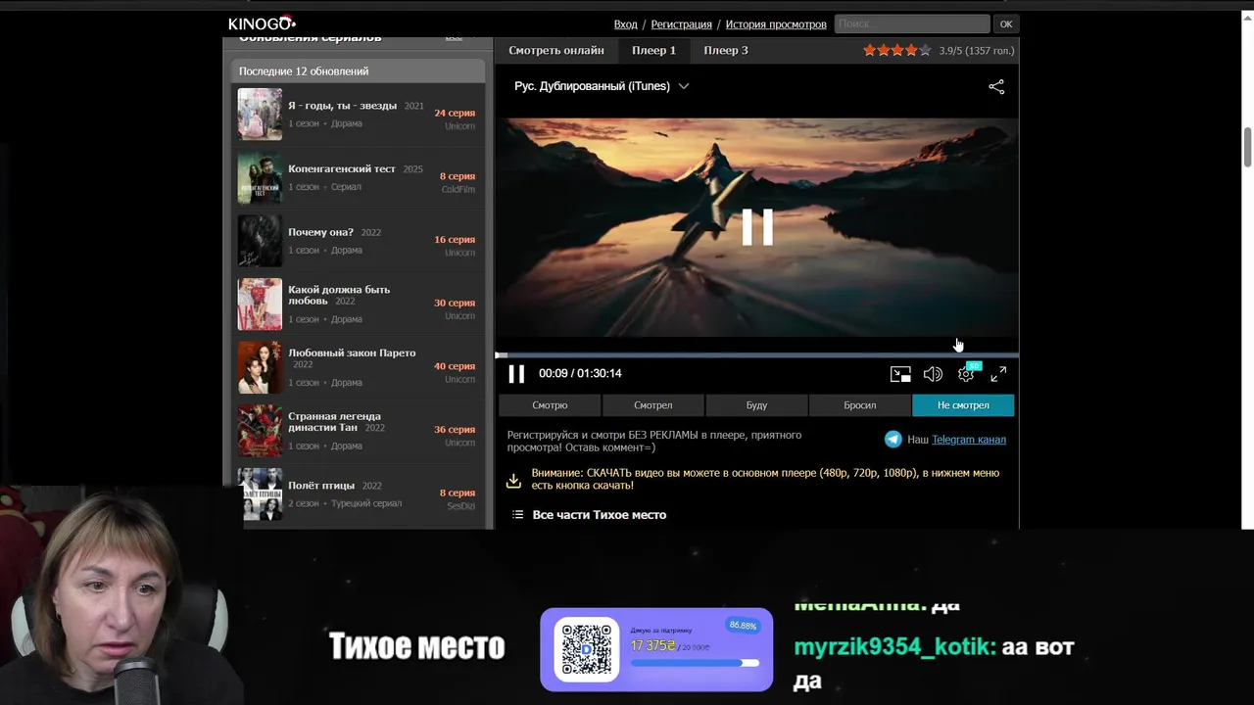
Task: Click the Полёт птицы title
Action: pyautogui.click(x=321, y=485)
